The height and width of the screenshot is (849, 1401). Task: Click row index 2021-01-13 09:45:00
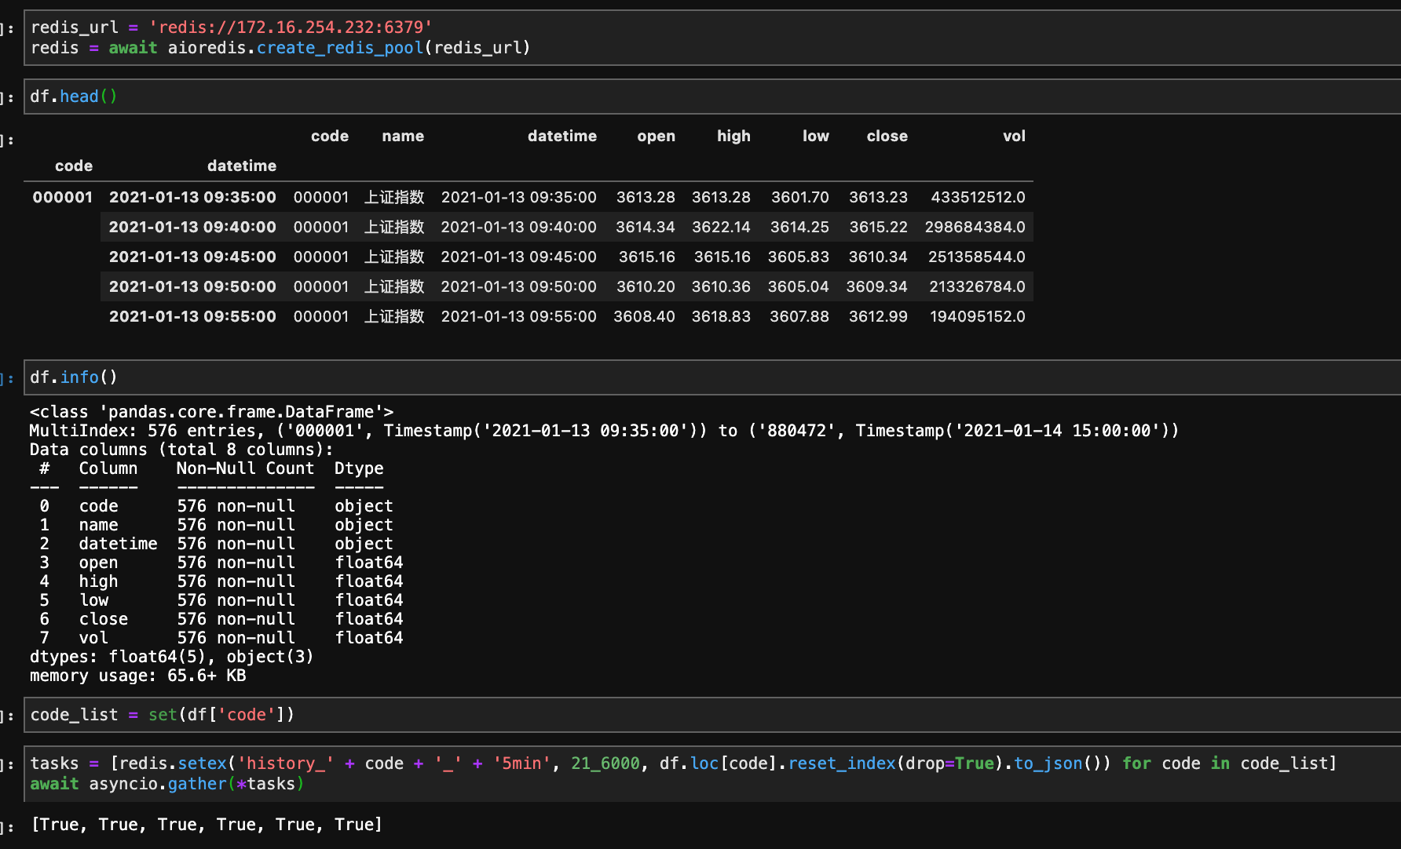192,257
